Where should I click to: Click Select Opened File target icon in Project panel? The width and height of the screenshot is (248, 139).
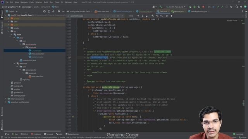[x=45, y=11]
